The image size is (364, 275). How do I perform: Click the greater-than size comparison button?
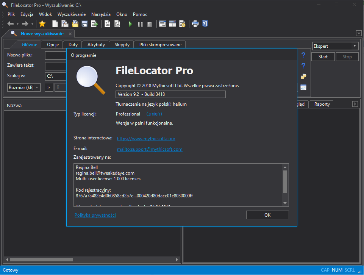(x=49, y=87)
